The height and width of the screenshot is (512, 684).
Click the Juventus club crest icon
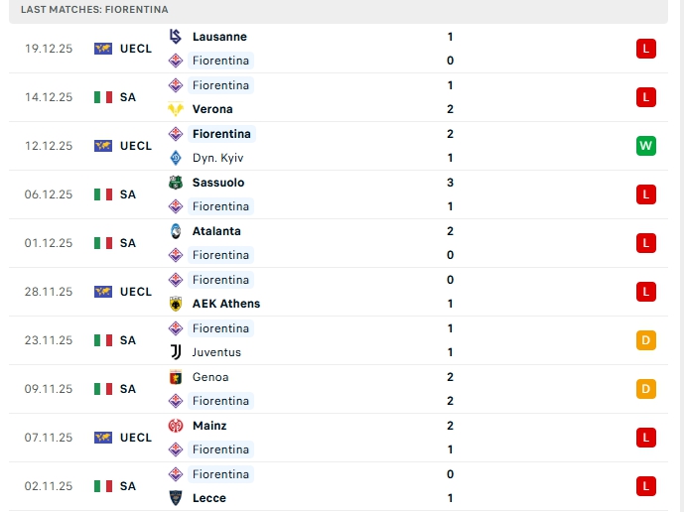tap(176, 352)
